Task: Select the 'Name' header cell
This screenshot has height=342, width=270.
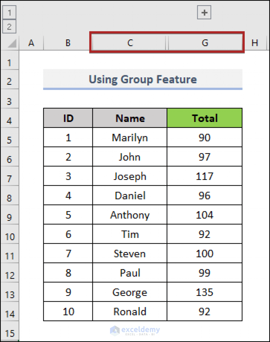Action: (x=129, y=118)
